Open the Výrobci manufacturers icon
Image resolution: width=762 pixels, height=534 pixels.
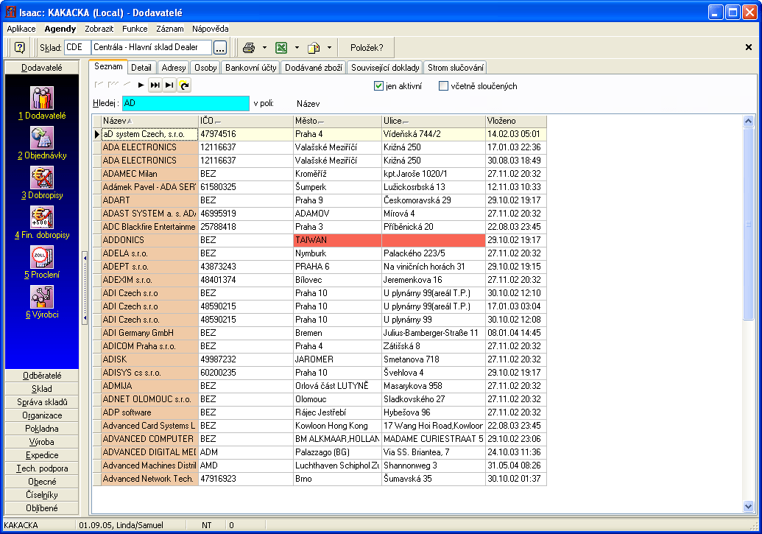pyautogui.click(x=41, y=297)
